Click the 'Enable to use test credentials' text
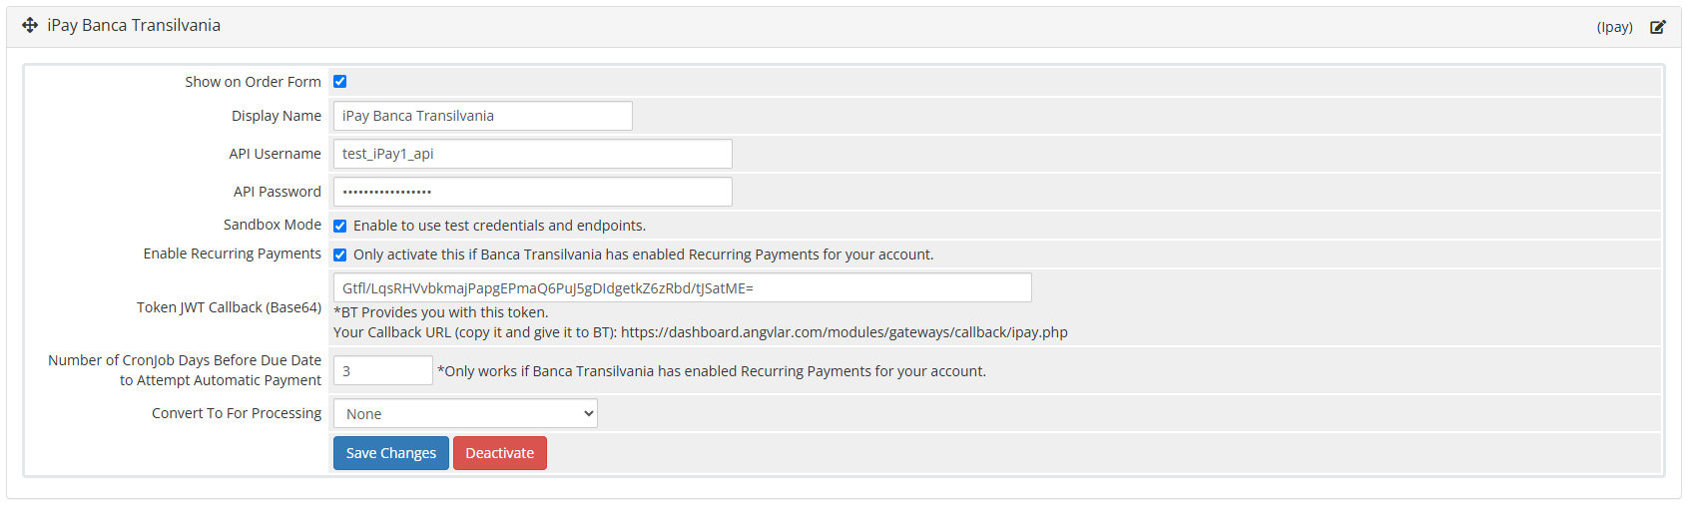The image size is (1688, 509). [499, 226]
